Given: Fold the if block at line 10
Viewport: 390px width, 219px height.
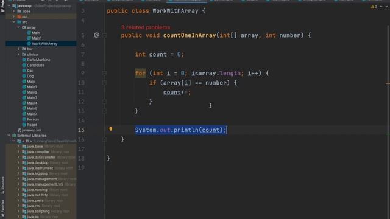Looking at the screenshot, I should click(x=105, y=83).
